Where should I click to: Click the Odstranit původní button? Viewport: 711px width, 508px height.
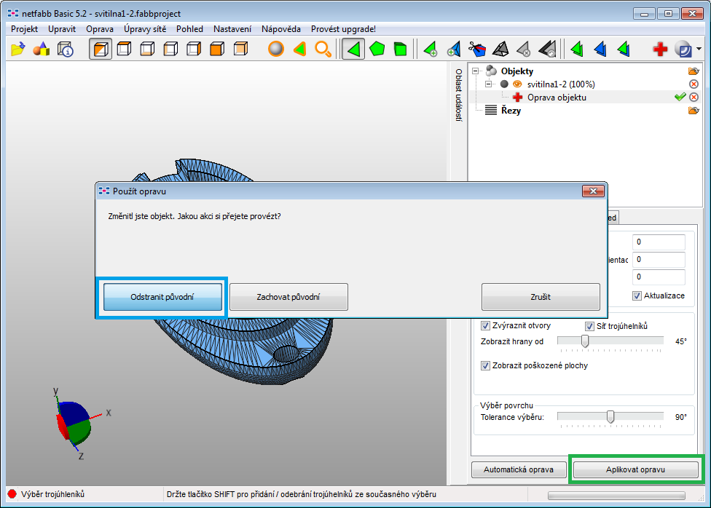(x=162, y=297)
